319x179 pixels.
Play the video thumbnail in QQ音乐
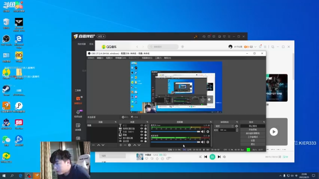274,132
